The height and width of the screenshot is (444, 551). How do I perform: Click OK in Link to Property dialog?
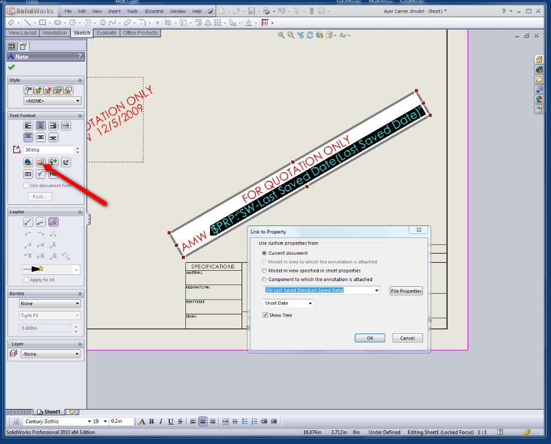(370, 338)
